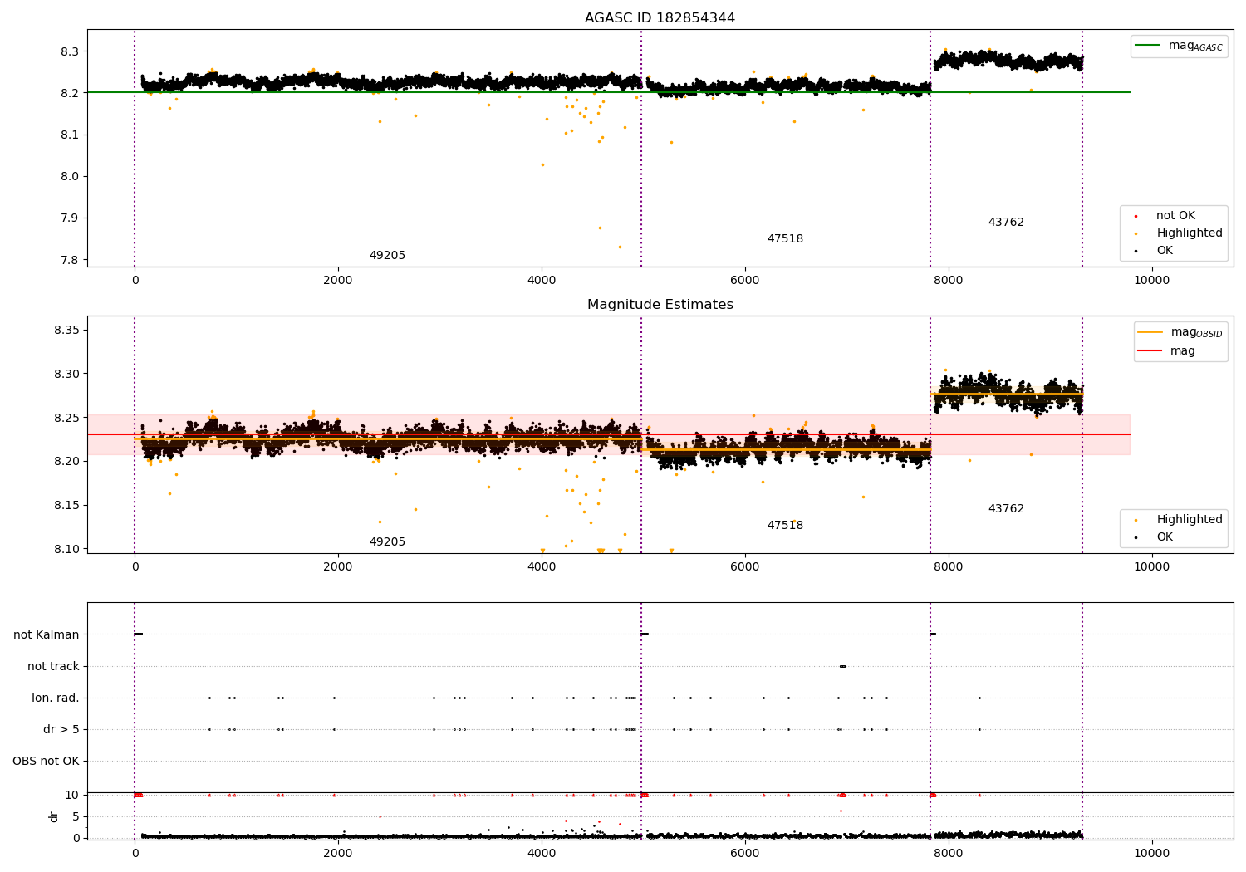Image resolution: width=1246 pixels, height=872 pixels.
Task: Click the 47518 label in the top plot
Action: [x=785, y=239]
